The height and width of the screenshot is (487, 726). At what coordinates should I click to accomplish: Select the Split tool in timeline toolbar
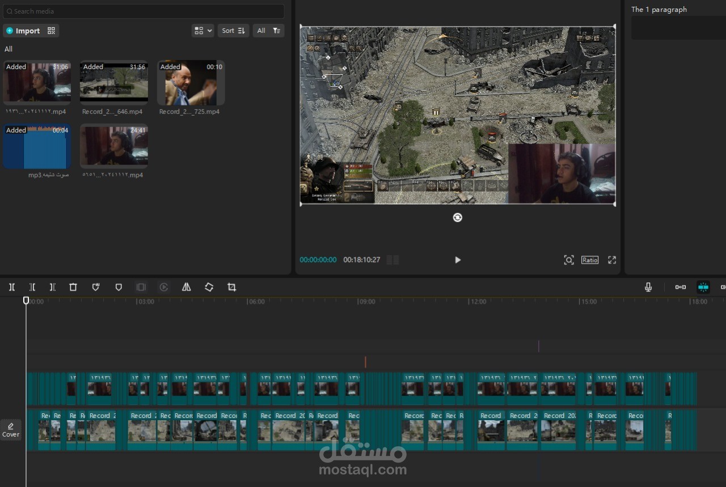[x=12, y=287]
